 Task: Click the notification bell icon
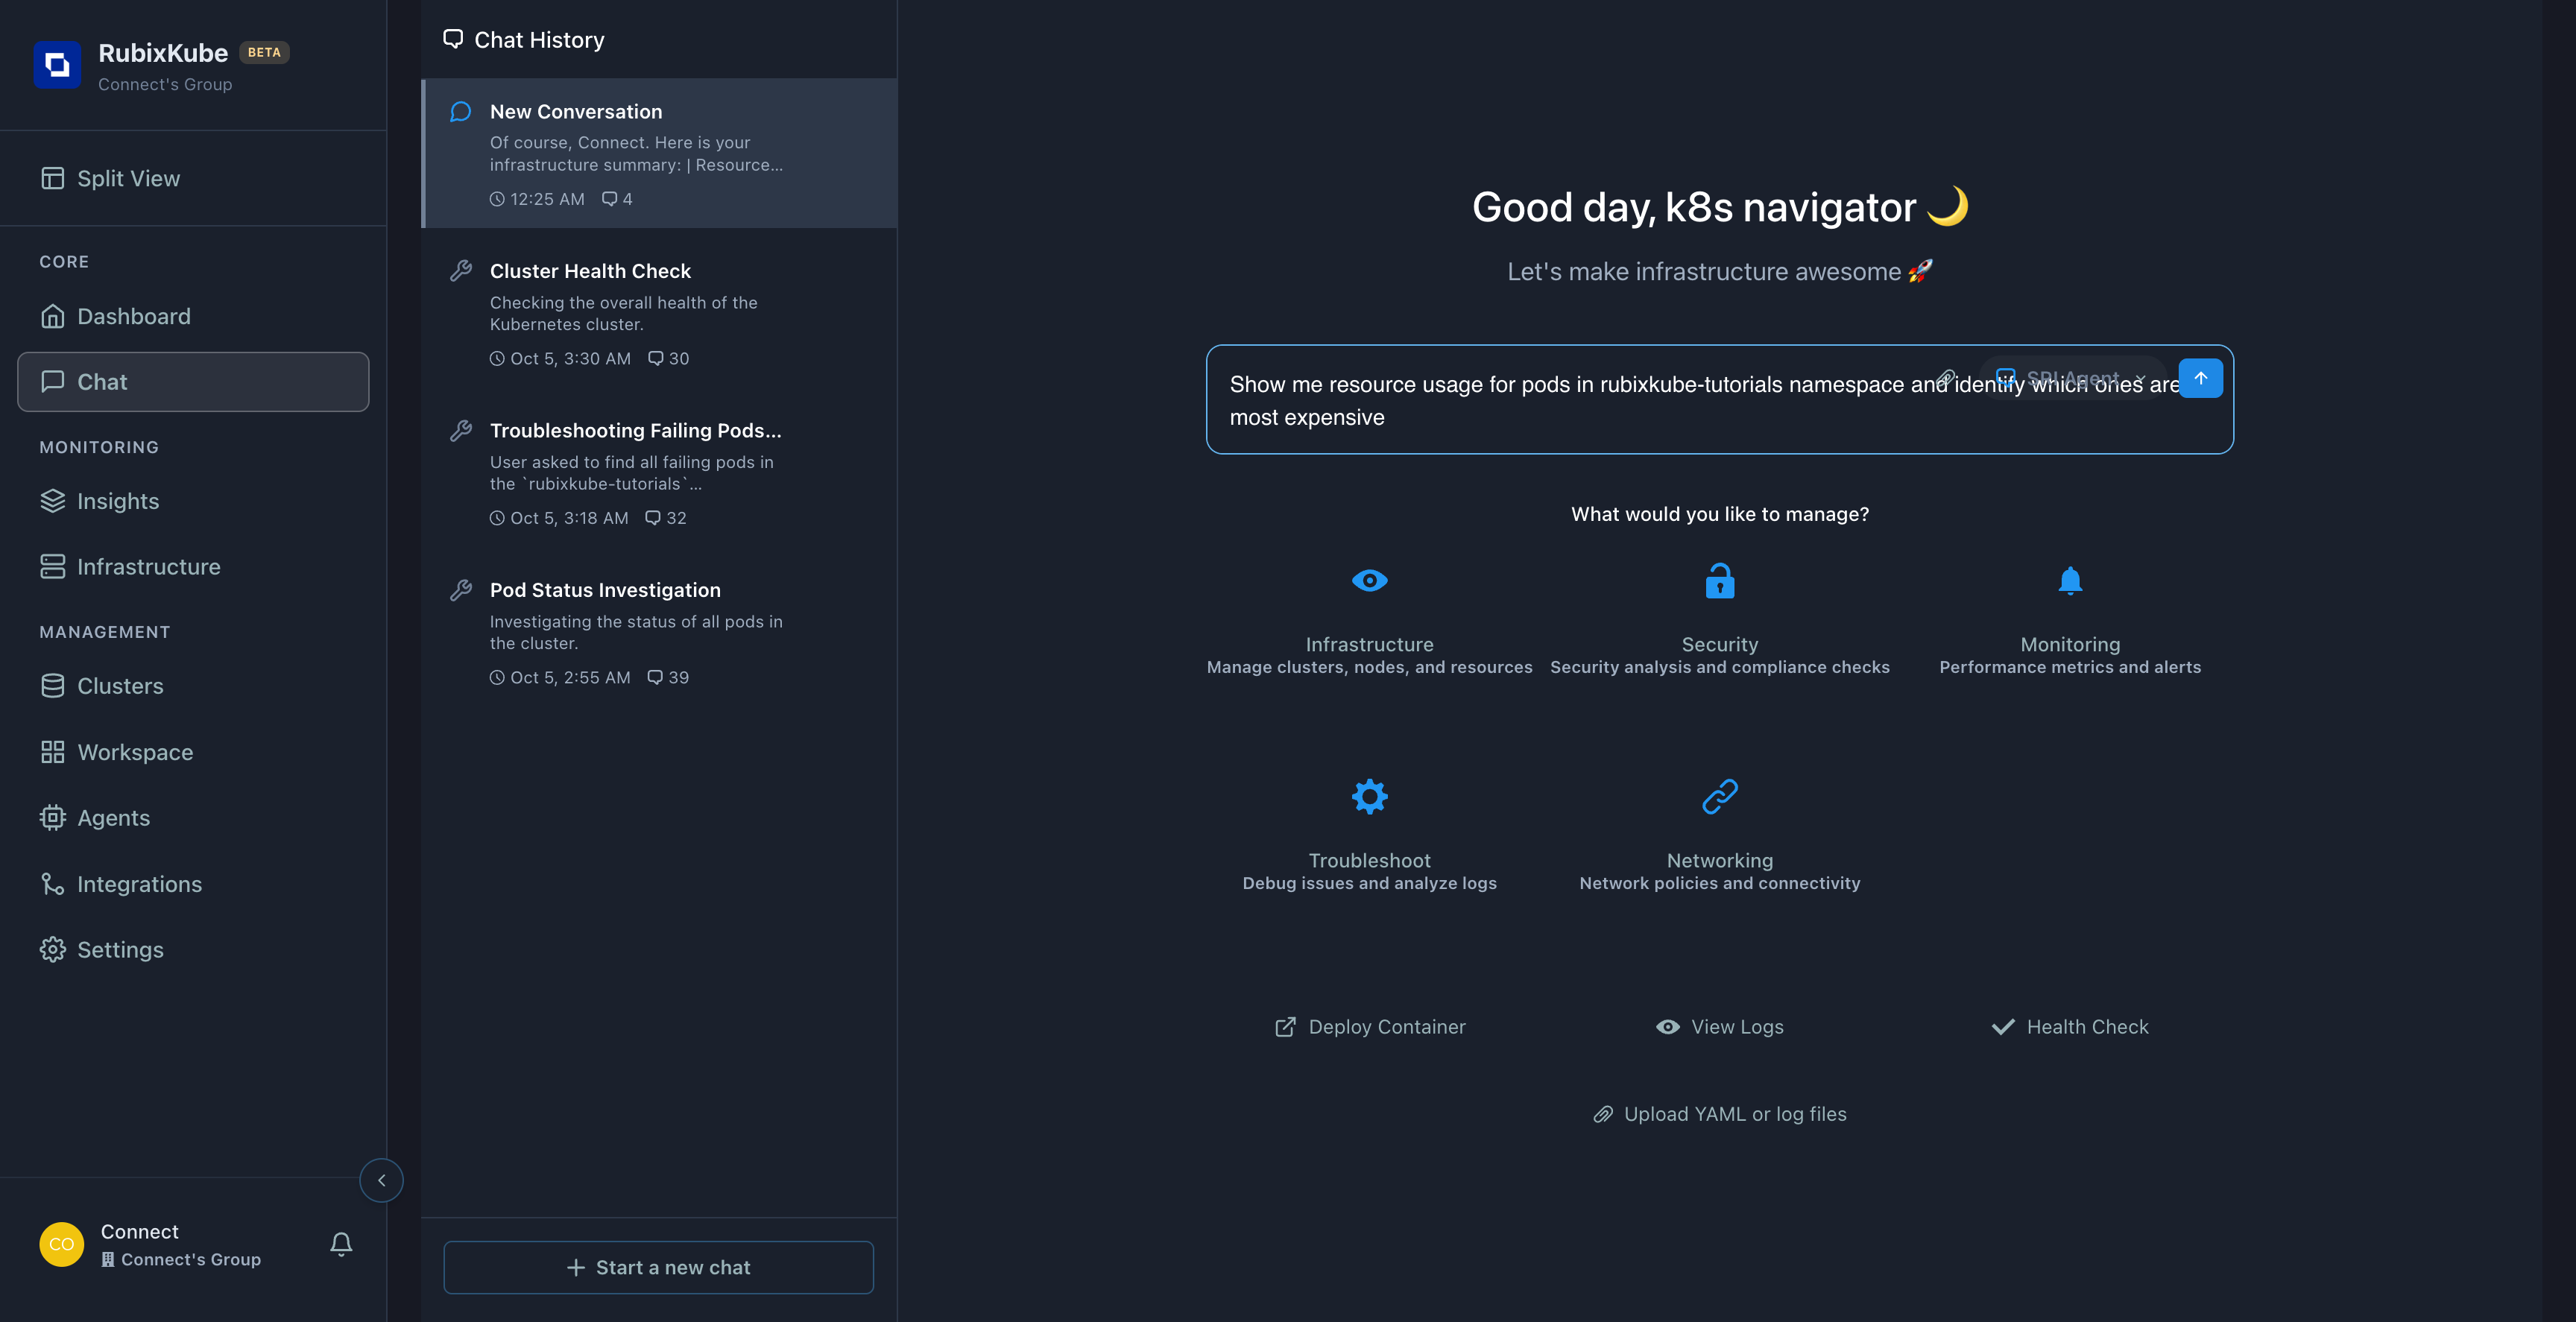(341, 1244)
